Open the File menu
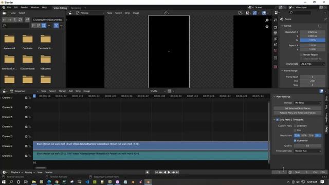Image resolution: width=329 pixels, height=185 pixels. 9,8
